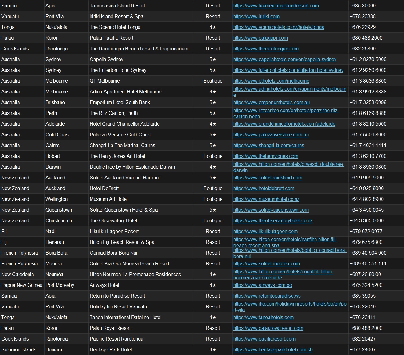
Task: Follow the scenichotels.co.nz Tonga link
Action: pos(279,27)
